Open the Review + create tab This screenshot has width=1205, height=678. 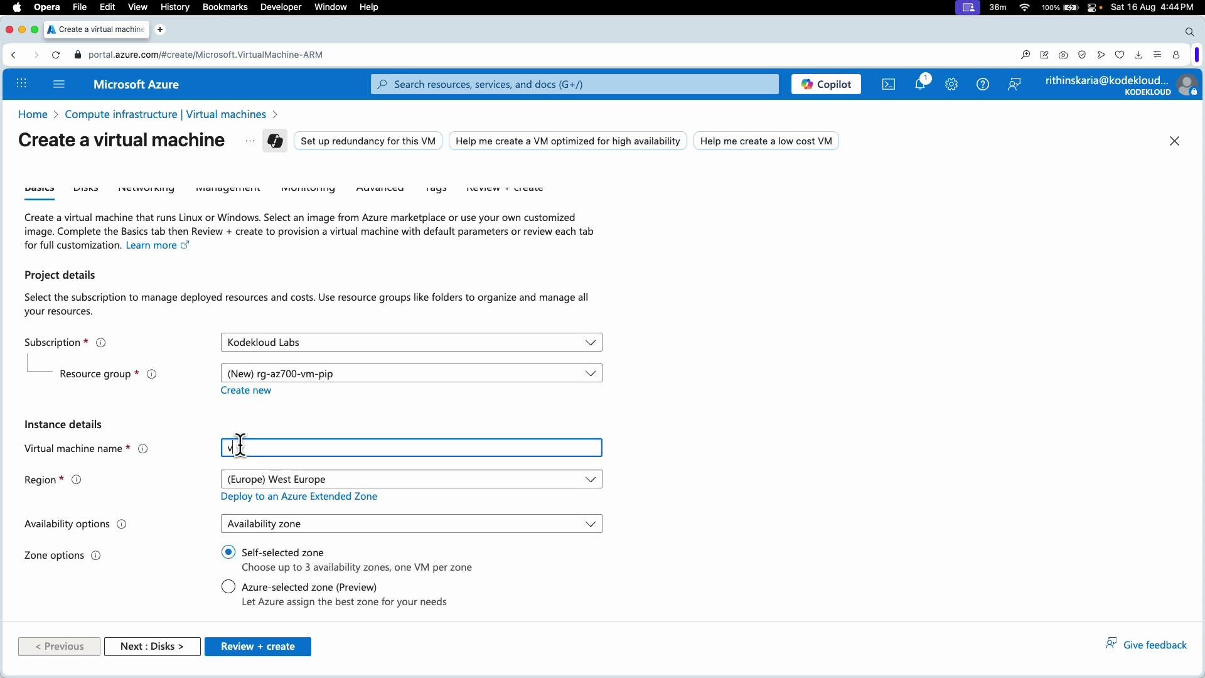(x=505, y=188)
